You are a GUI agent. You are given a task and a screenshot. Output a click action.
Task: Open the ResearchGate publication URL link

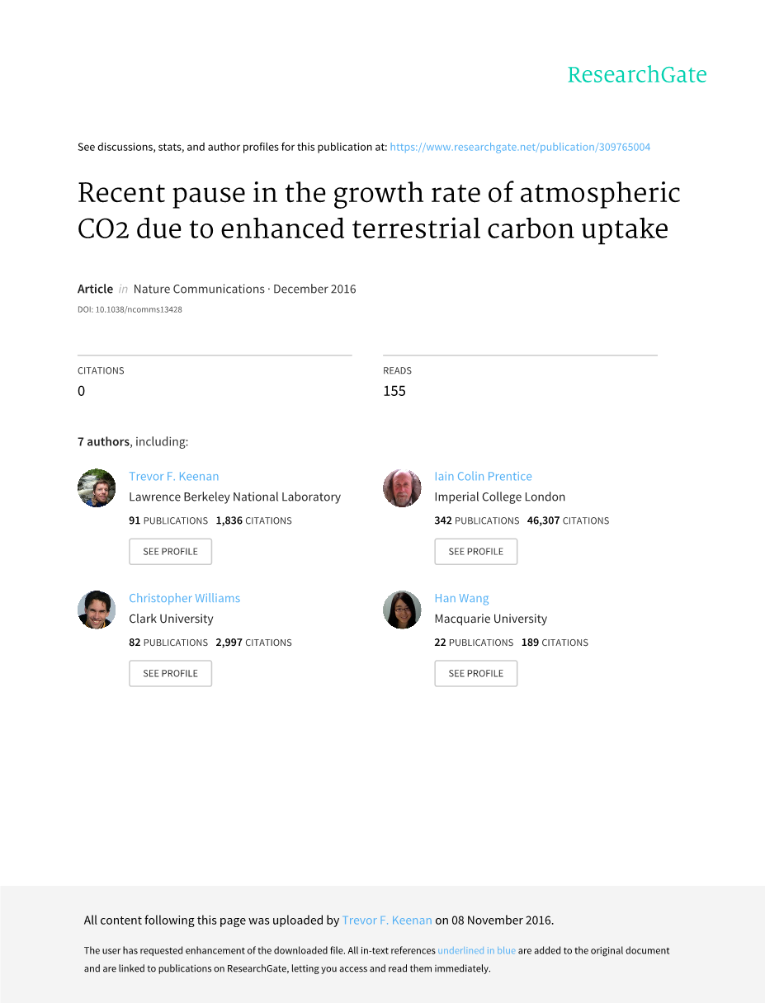tap(520, 147)
